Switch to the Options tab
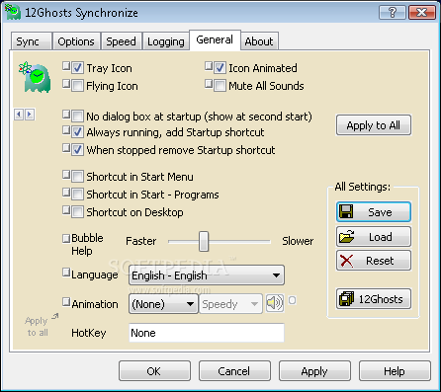The image size is (441, 392). [76, 41]
